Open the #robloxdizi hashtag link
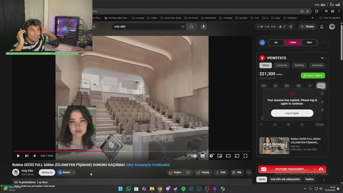The height and width of the screenshot is (193, 343). 161,165
